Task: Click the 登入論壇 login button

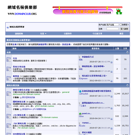Action: tap(124, 29)
